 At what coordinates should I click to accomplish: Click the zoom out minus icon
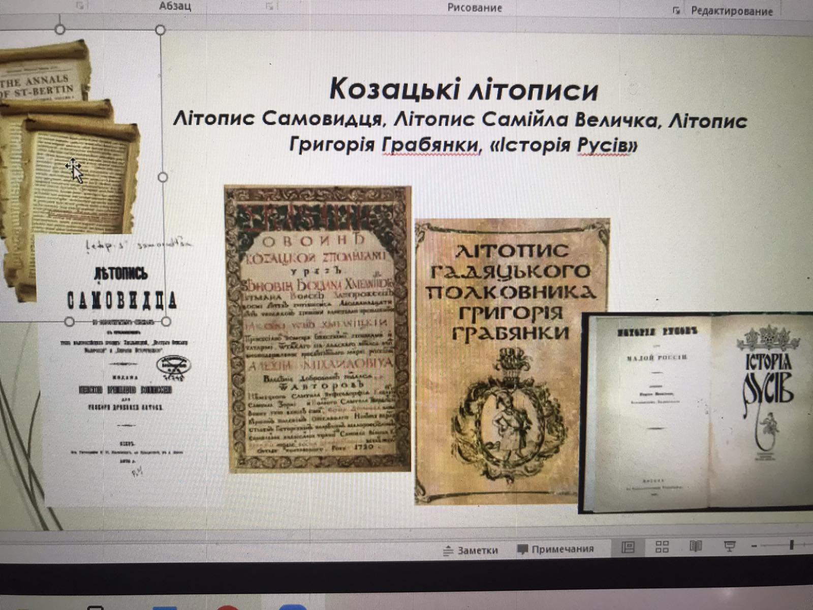pyautogui.click(x=755, y=546)
